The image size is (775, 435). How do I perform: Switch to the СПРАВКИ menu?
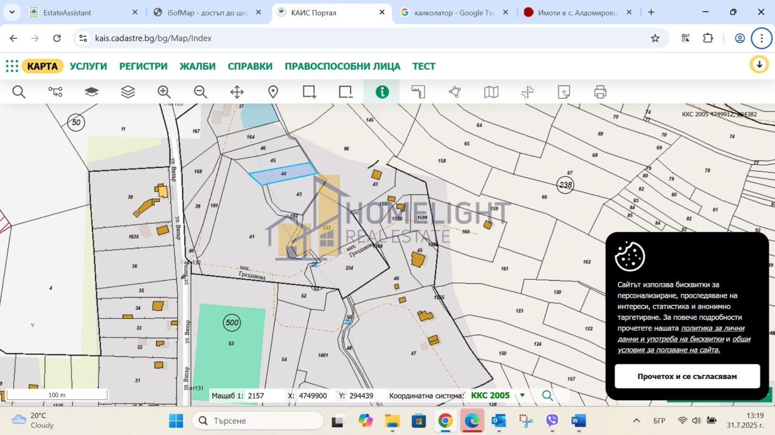tap(250, 66)
